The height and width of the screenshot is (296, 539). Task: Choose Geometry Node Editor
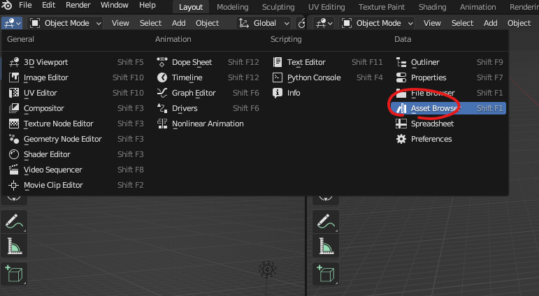(x=76, y=139)
